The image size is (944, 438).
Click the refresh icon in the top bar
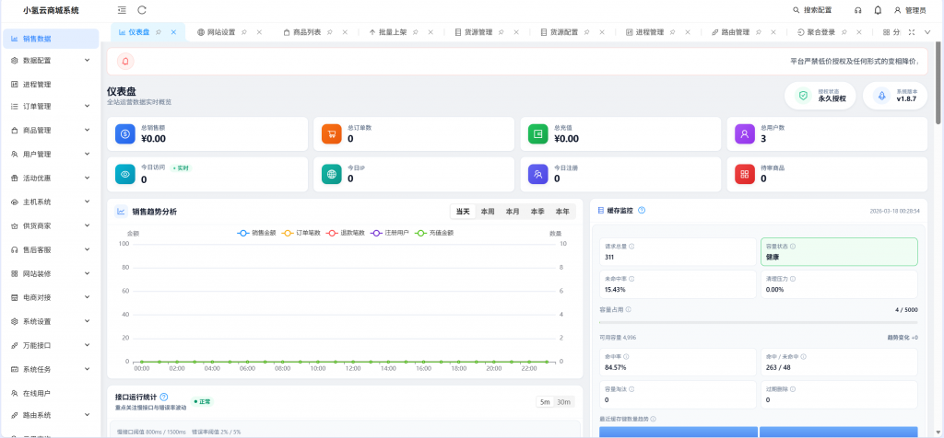(x=142, y=10)
